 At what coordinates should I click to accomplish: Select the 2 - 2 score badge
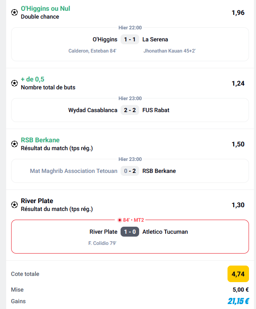click(130, 110)
